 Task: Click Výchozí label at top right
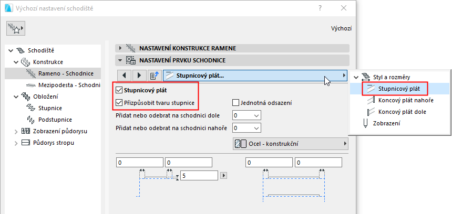coord(341,28)
